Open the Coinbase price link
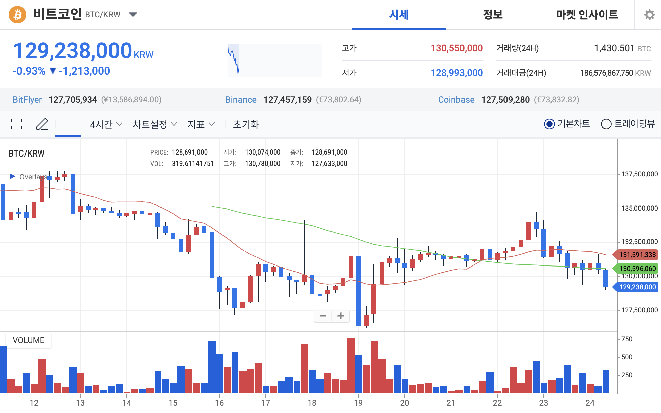 (456, 100)
